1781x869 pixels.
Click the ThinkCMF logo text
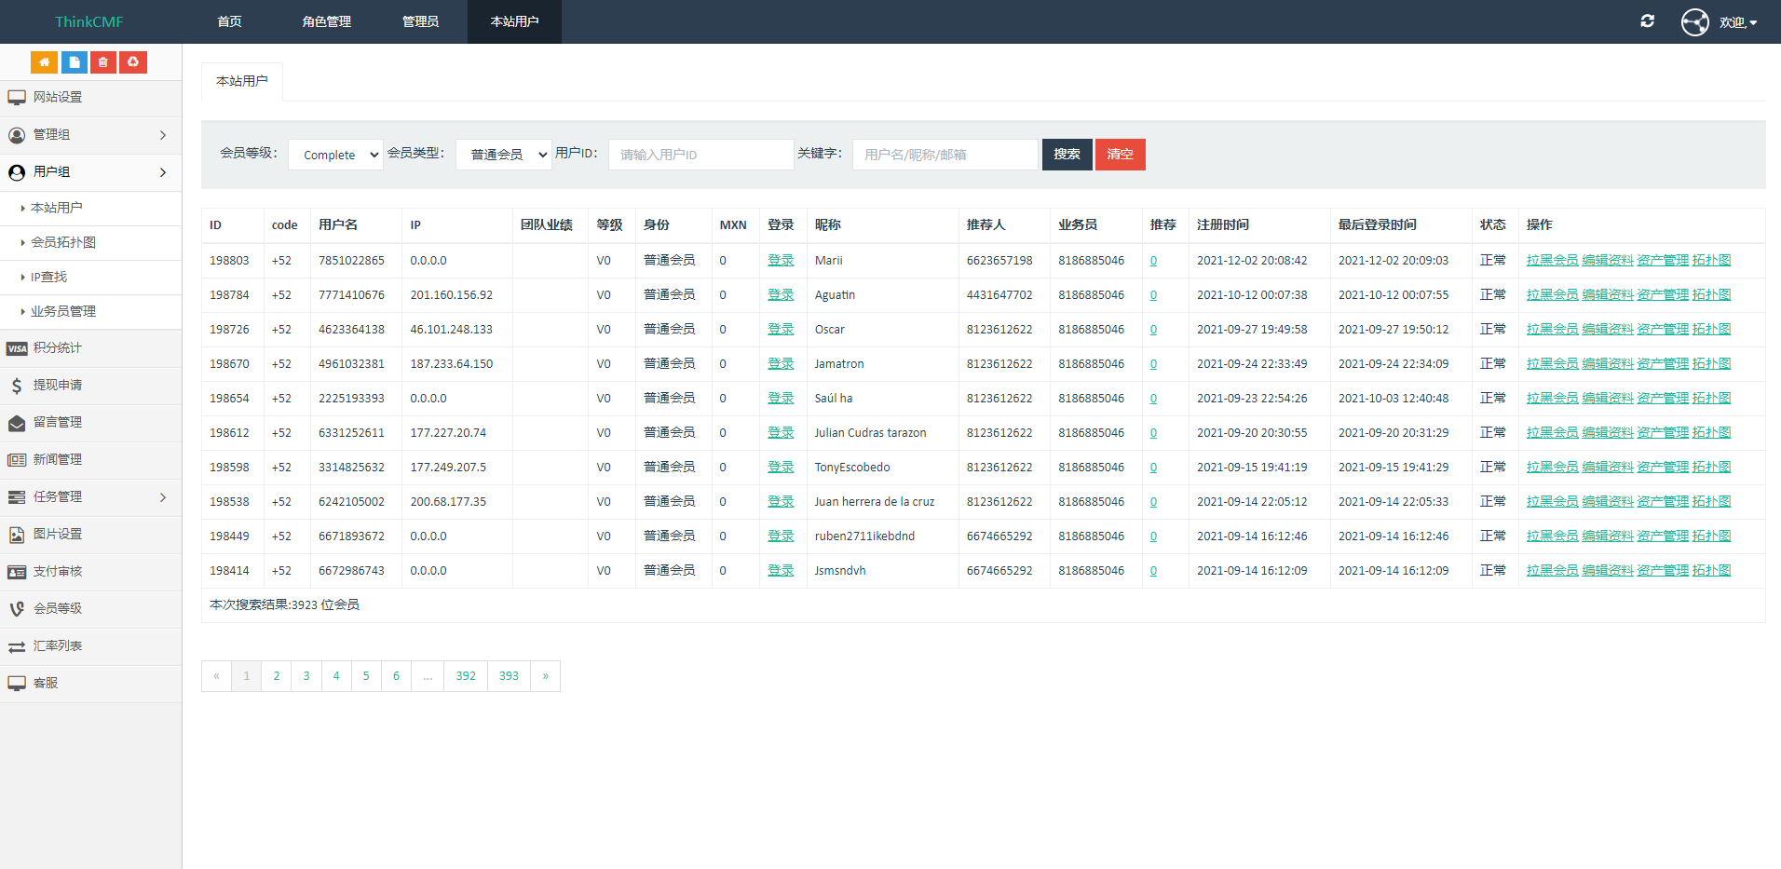[89, 21]
